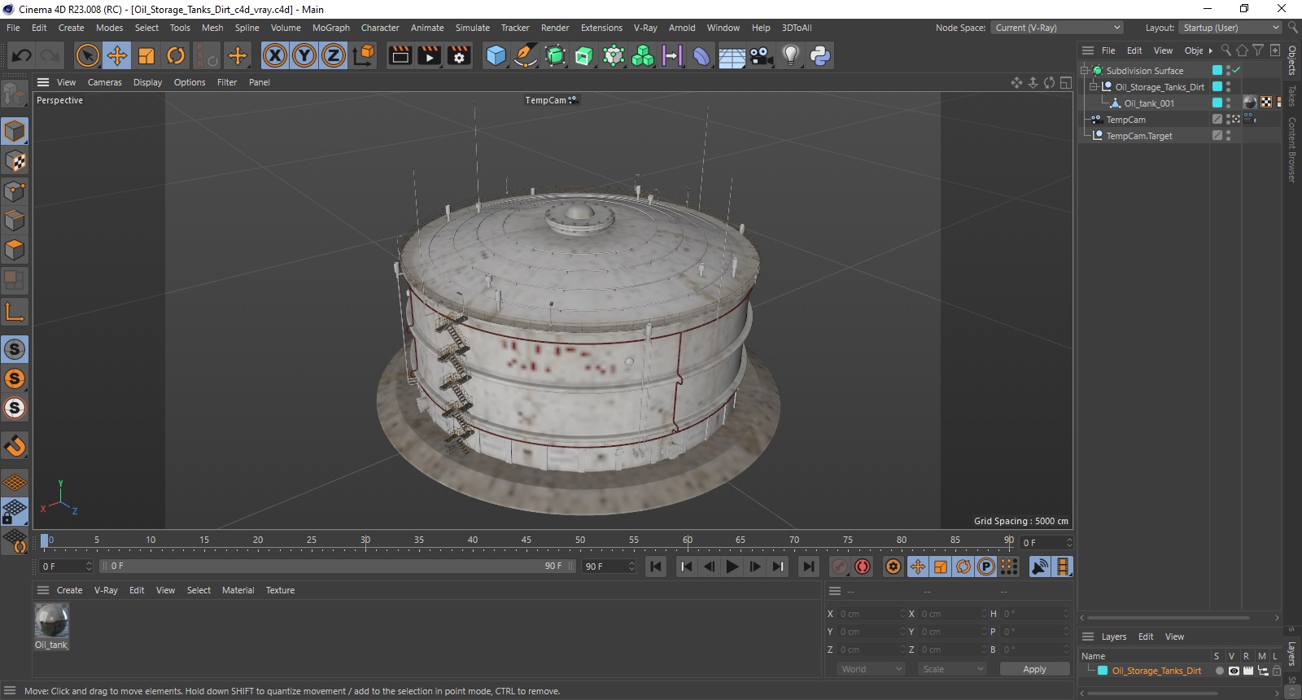Open the Content Browser vertical tab
Viewport: 1302px width, 700px height.
click(1292, 150)
